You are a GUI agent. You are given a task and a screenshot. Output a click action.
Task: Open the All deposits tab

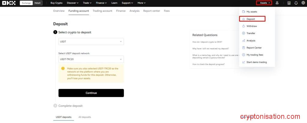(85, 117)
